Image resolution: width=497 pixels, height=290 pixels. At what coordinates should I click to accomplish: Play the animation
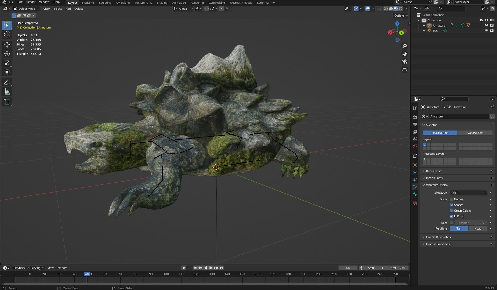coord(211,268)
